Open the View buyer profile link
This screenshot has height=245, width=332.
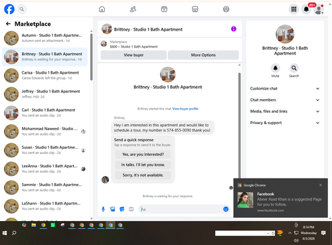point(185,109)
